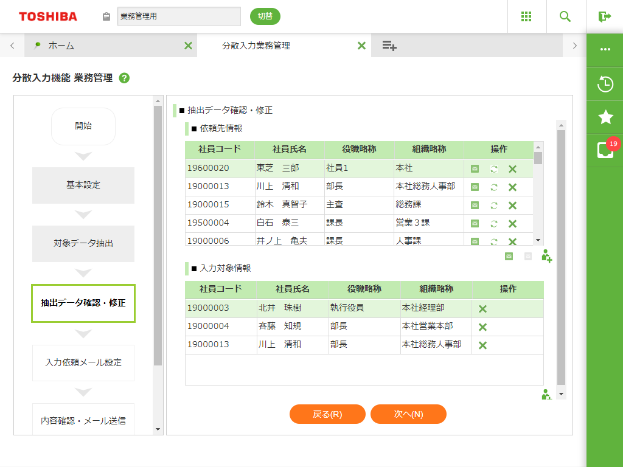Click add-user icon below requester table

pyautogui.click(x=546, y=256)
